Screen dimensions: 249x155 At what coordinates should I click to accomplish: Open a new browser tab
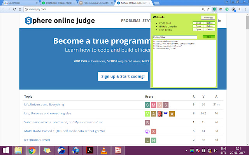click(156, 3)
